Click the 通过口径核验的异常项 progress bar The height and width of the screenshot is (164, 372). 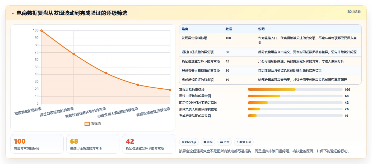tap(295, 96)
